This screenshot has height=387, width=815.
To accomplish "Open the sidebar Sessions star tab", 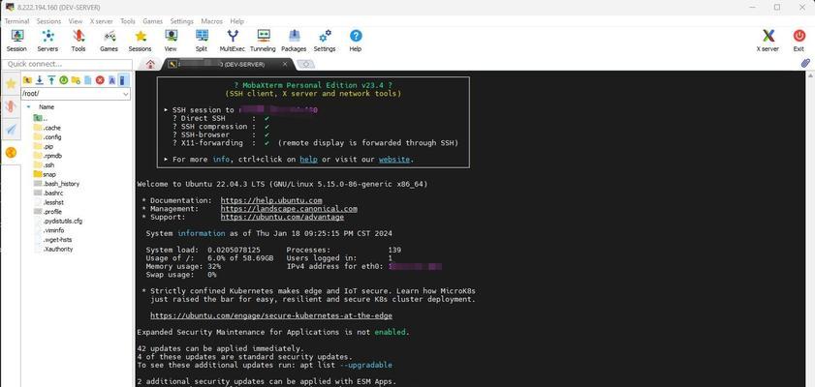I will pyautogui.click(x=11, y=84).
